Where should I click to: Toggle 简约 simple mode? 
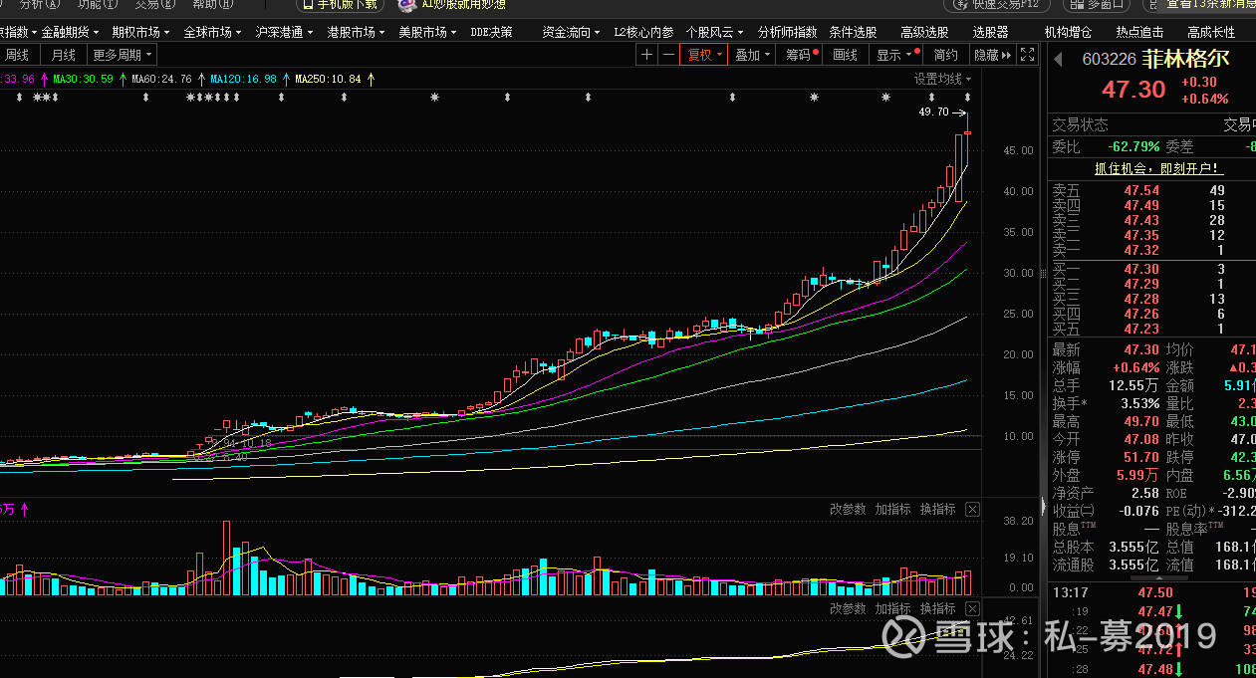point(946,55)
